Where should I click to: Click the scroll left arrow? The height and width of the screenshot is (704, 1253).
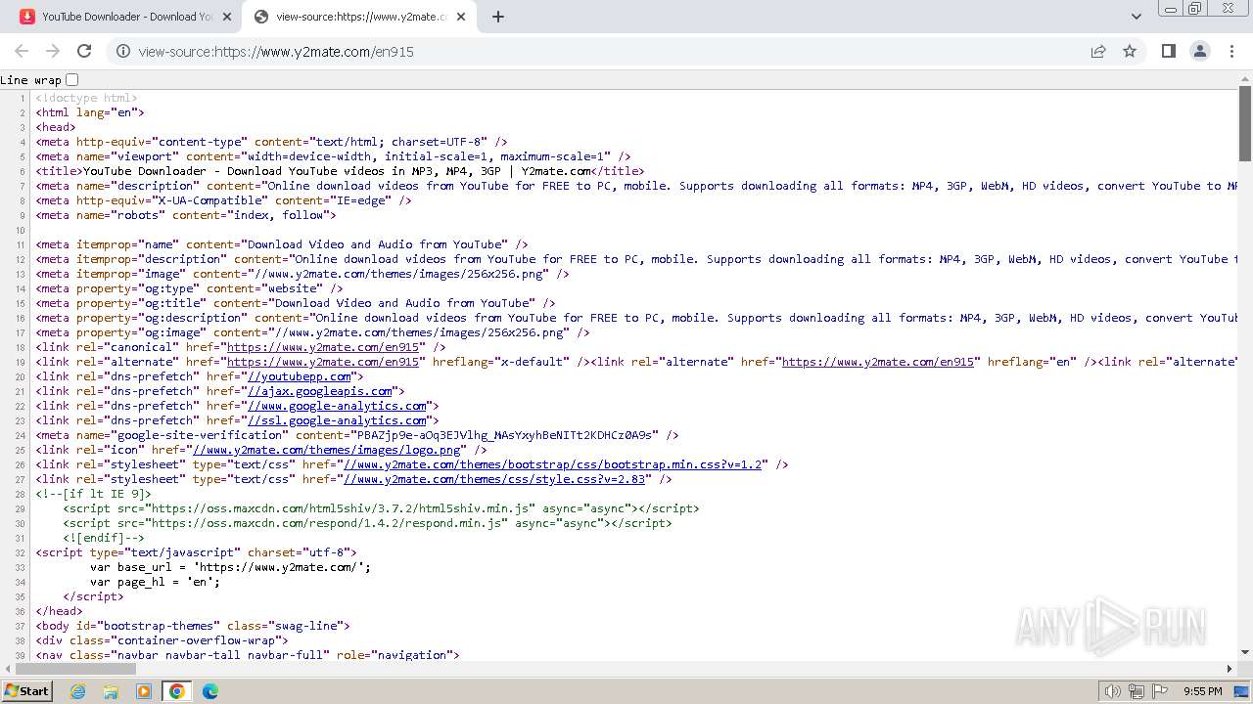7,669
